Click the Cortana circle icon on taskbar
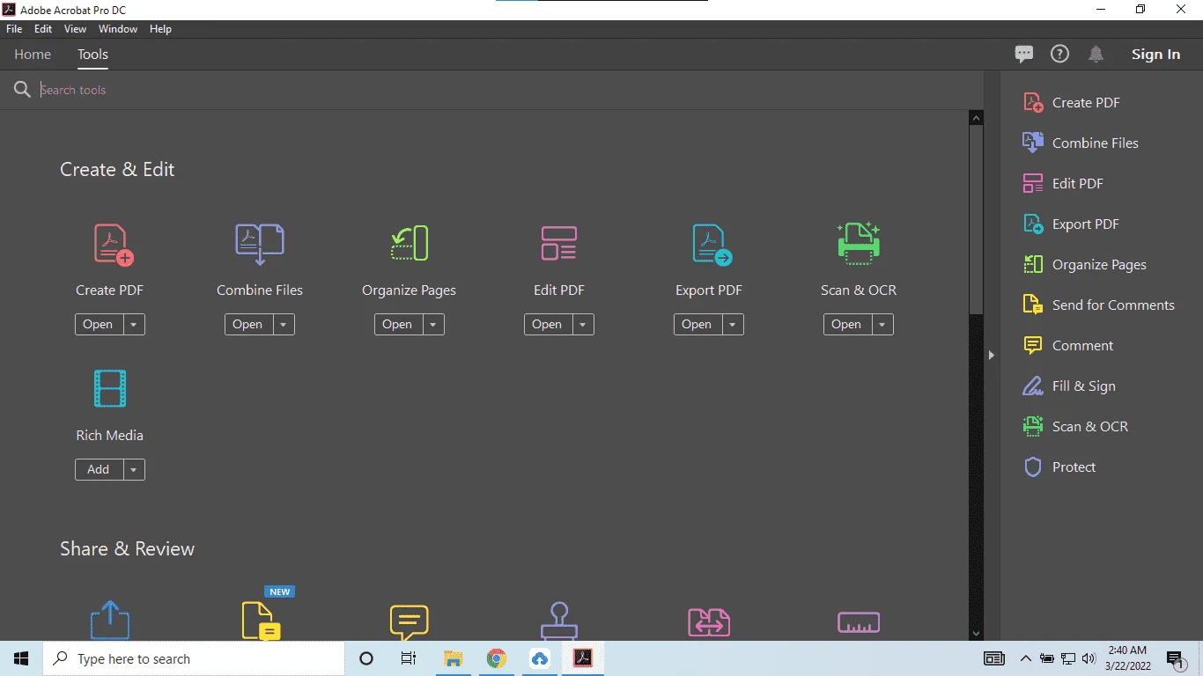The image size is (1203, 676). [x=367, y=658]
